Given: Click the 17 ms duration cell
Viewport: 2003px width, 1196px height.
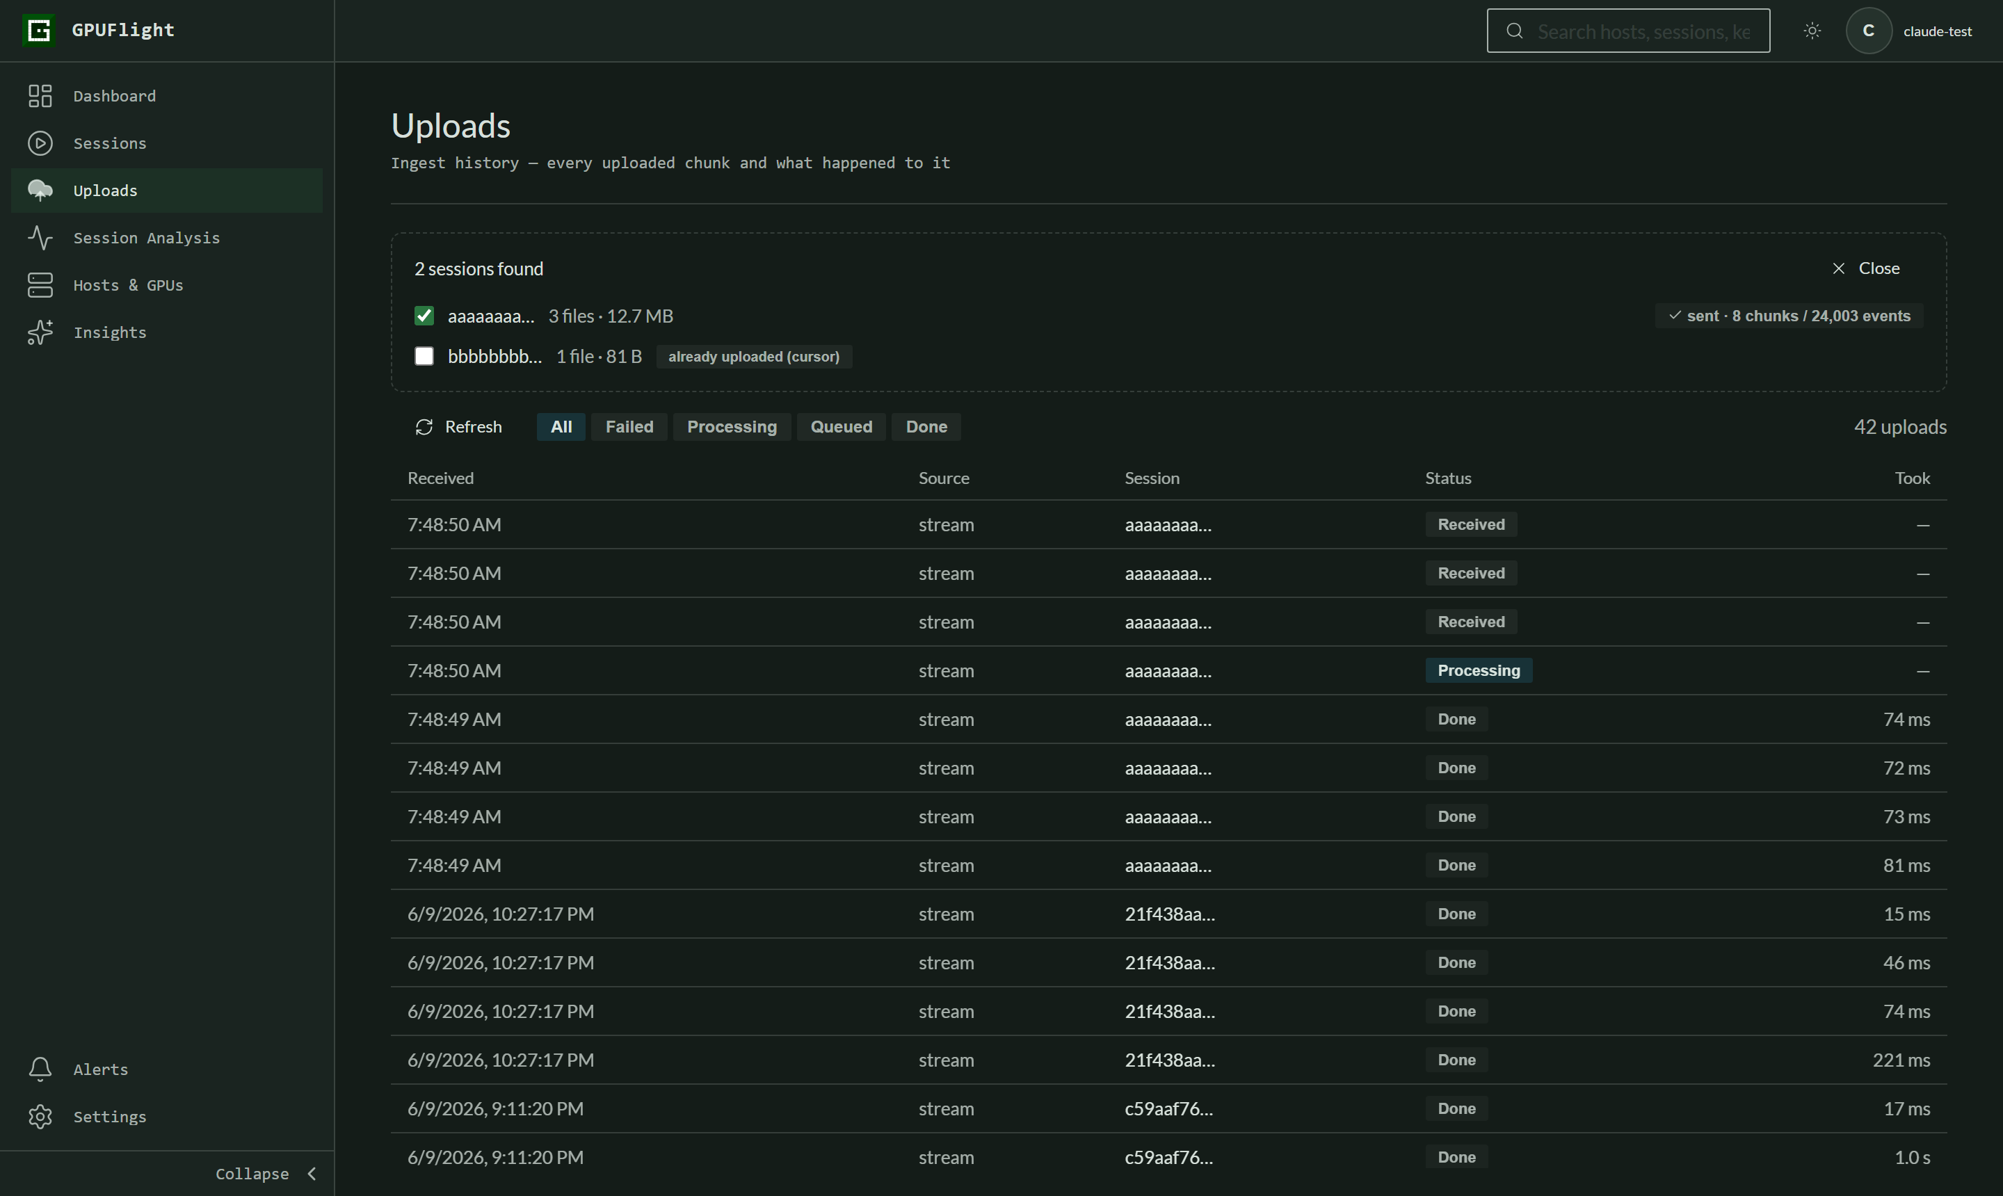Looking at the screenshot, I should [x=1906, y=1109].
